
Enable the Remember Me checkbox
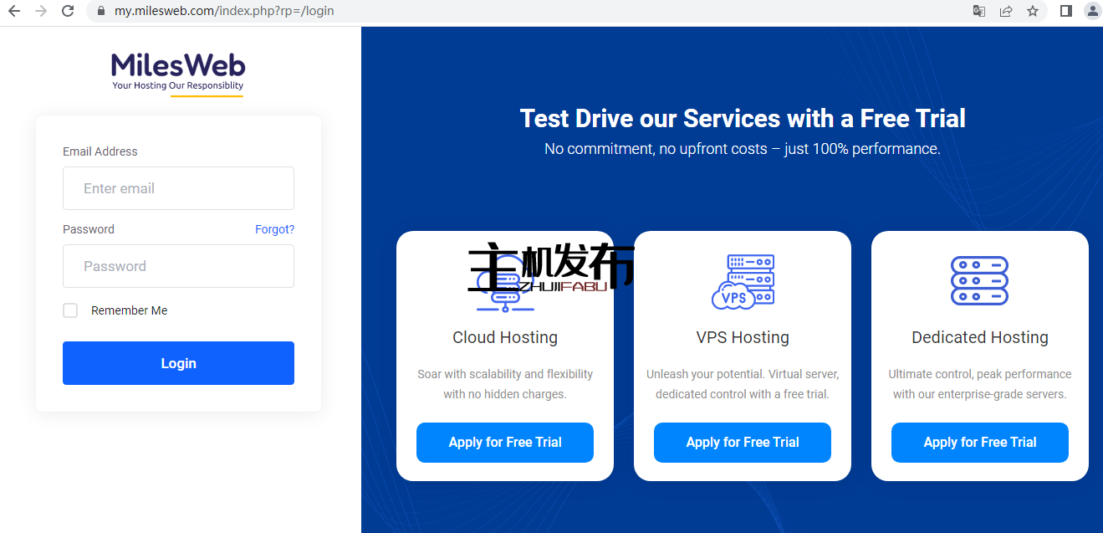(70, 310)
